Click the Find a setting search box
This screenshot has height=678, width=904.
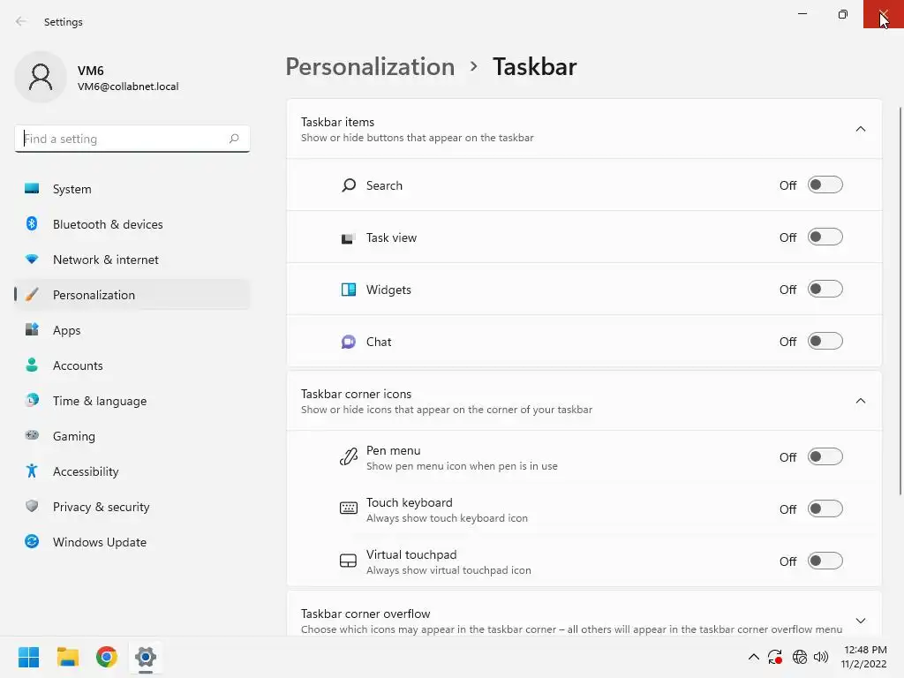[132, 139]
